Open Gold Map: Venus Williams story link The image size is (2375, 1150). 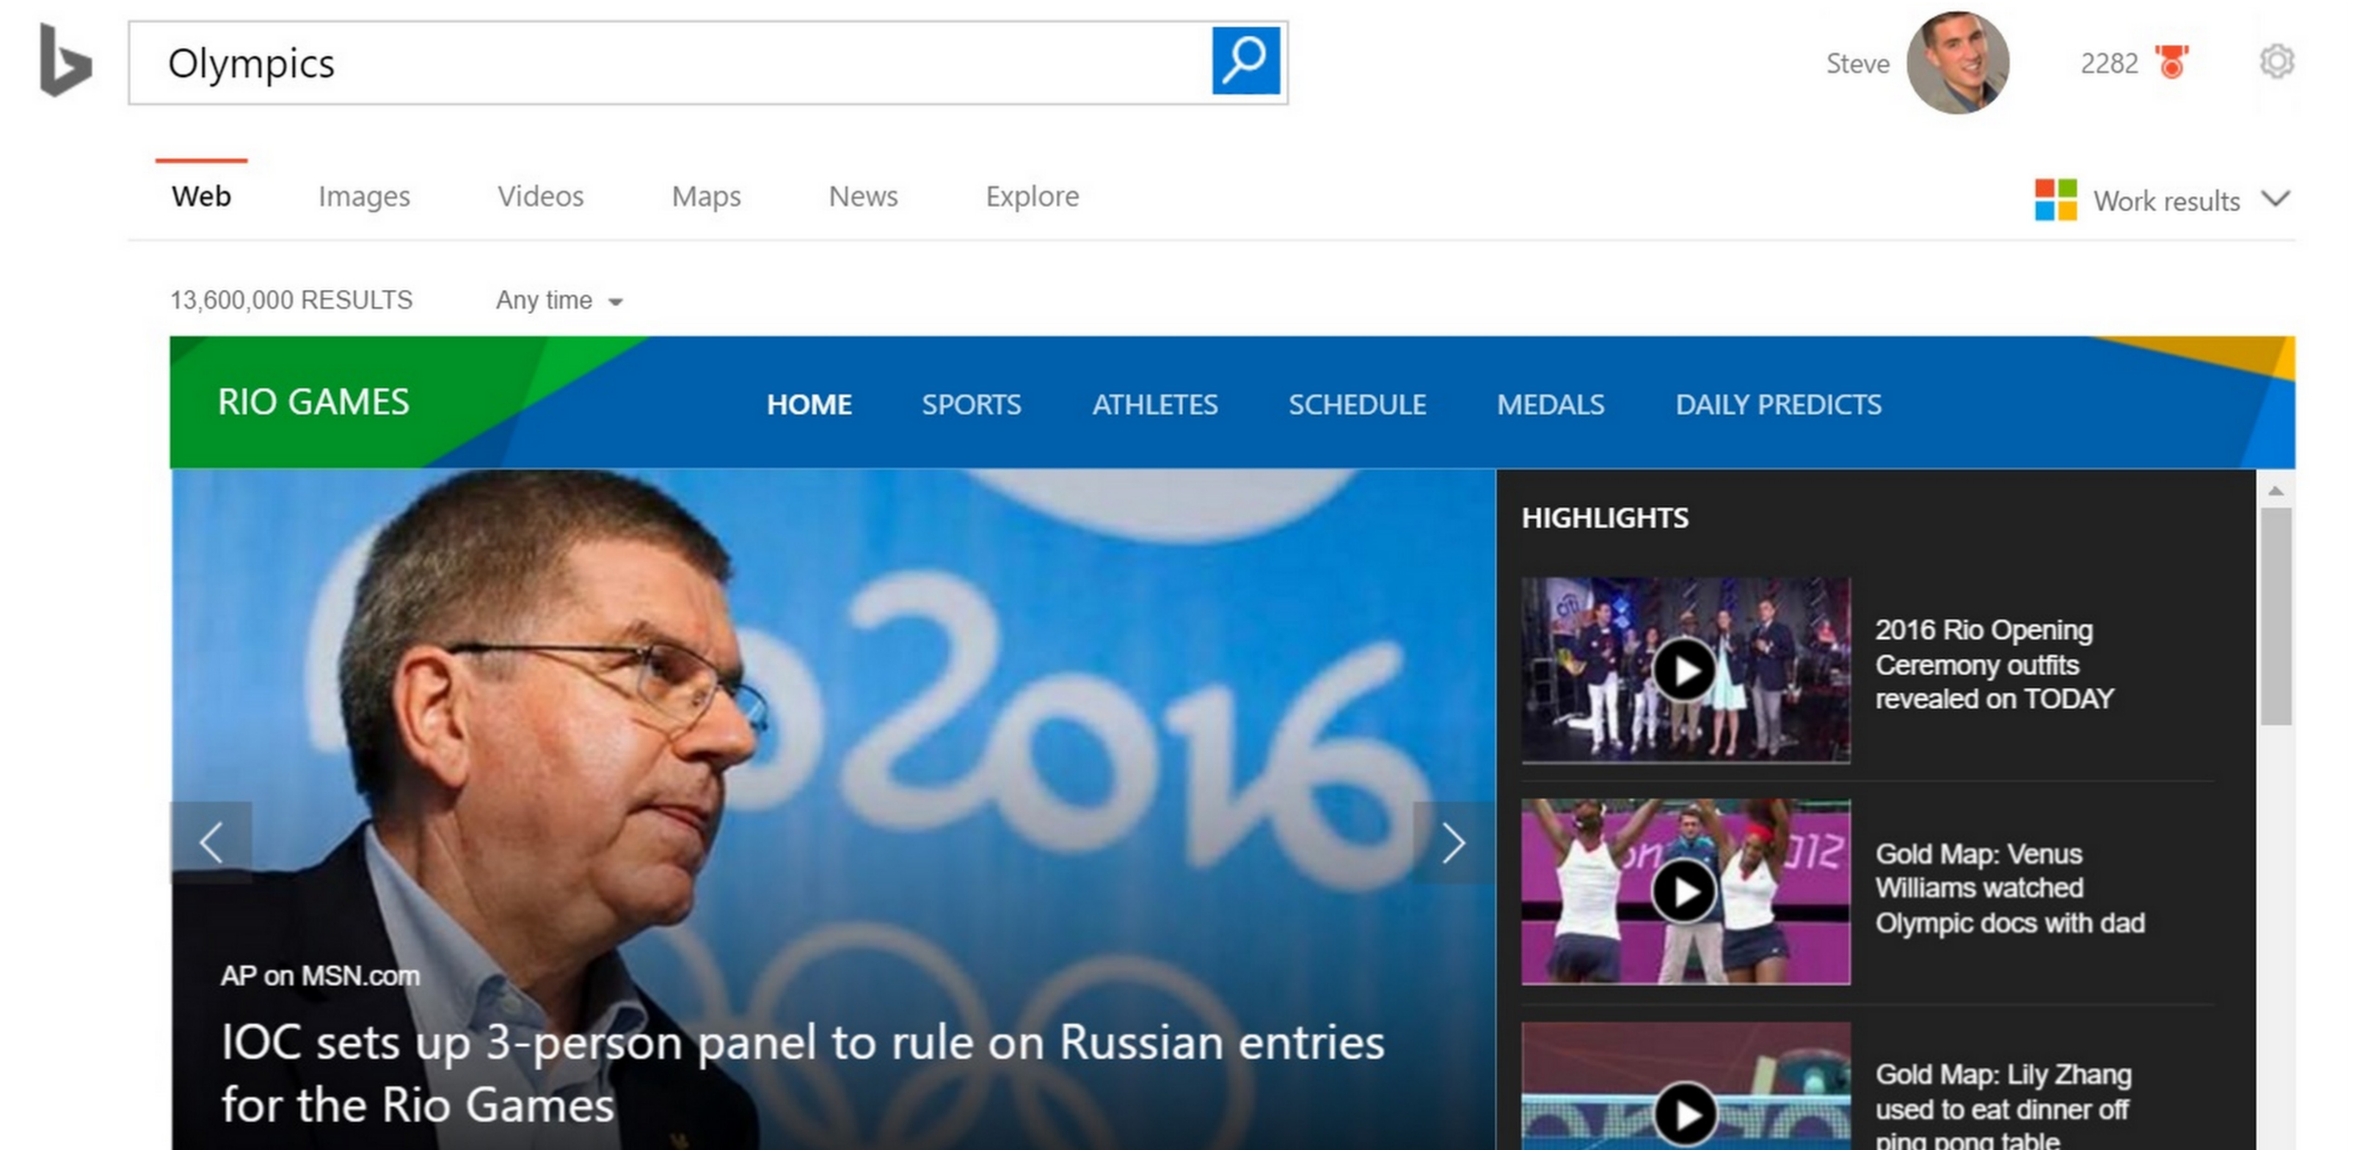click(x=2010, y=888)
